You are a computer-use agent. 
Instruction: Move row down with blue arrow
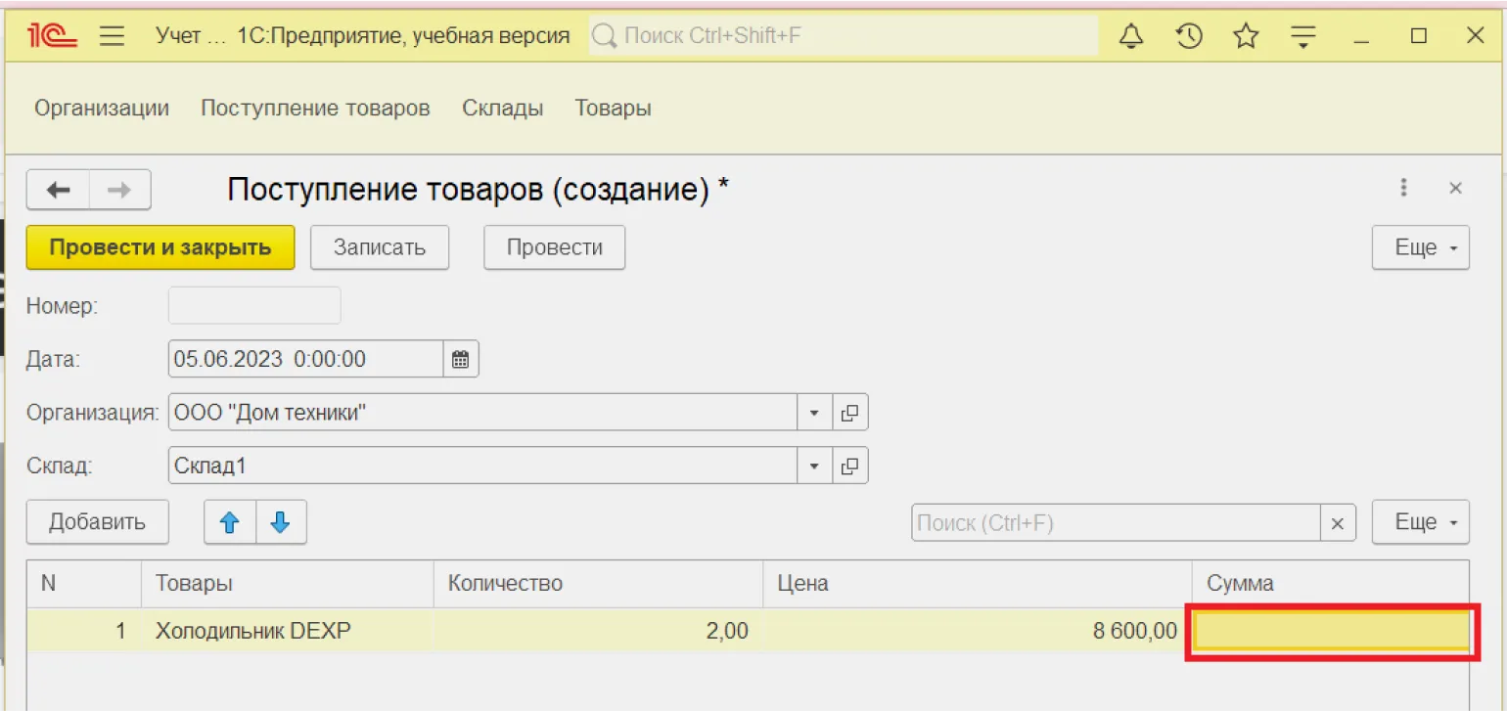tap(281, 523)
